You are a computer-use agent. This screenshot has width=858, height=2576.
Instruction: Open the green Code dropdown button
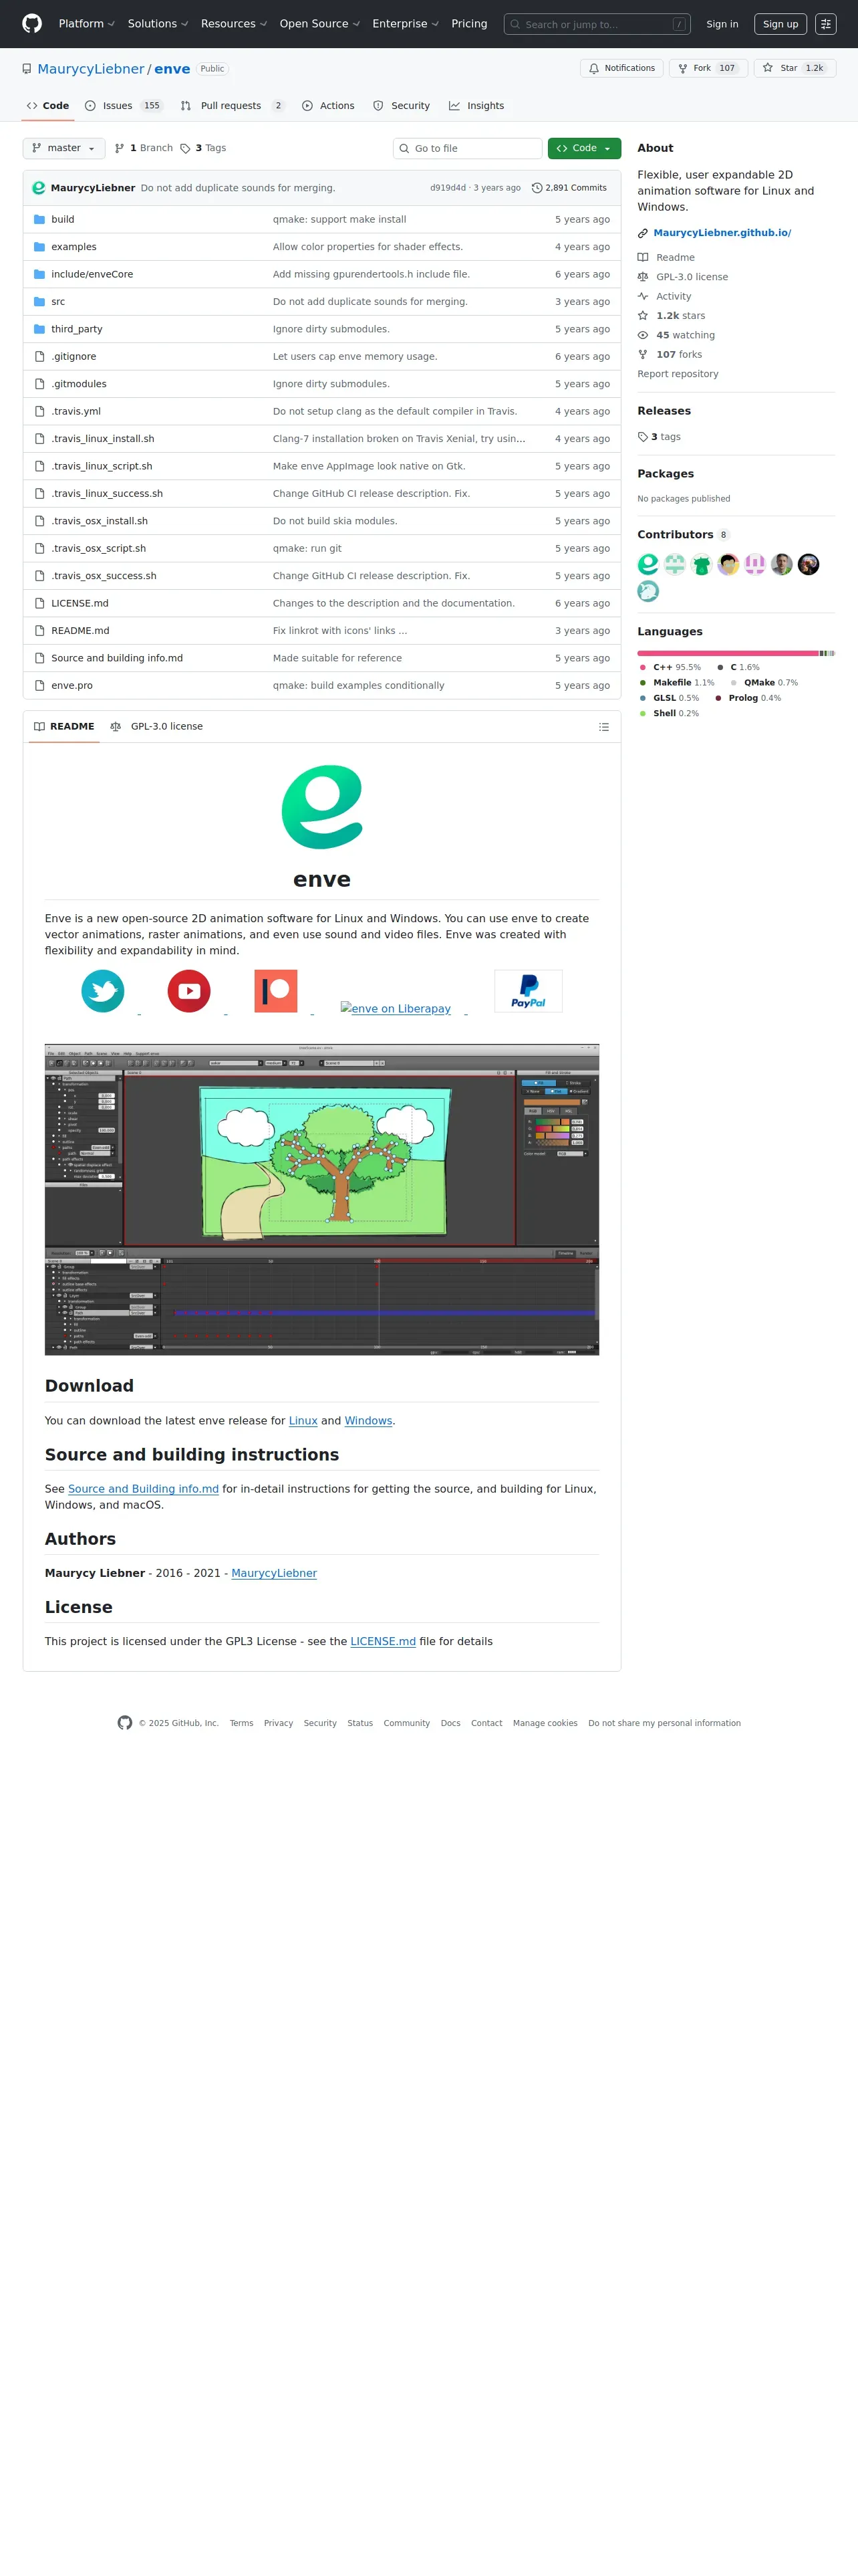(x=584, y=148)
